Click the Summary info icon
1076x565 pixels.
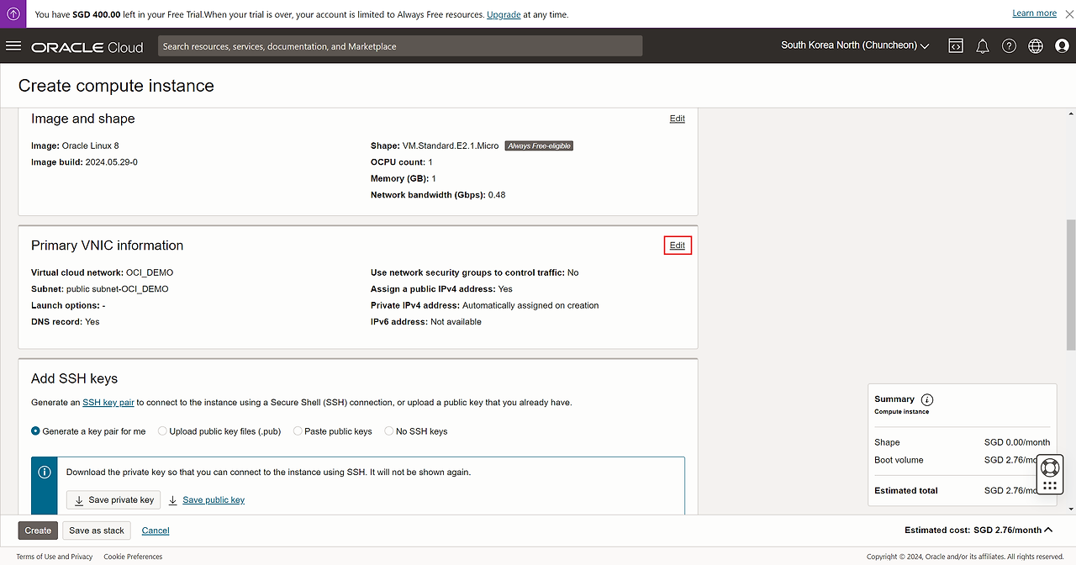tap(927, 399)
